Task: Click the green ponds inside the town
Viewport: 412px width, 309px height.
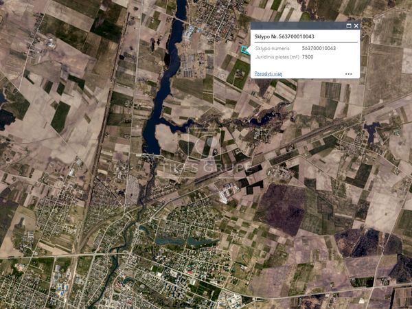Action: click(x=177, y=242)
